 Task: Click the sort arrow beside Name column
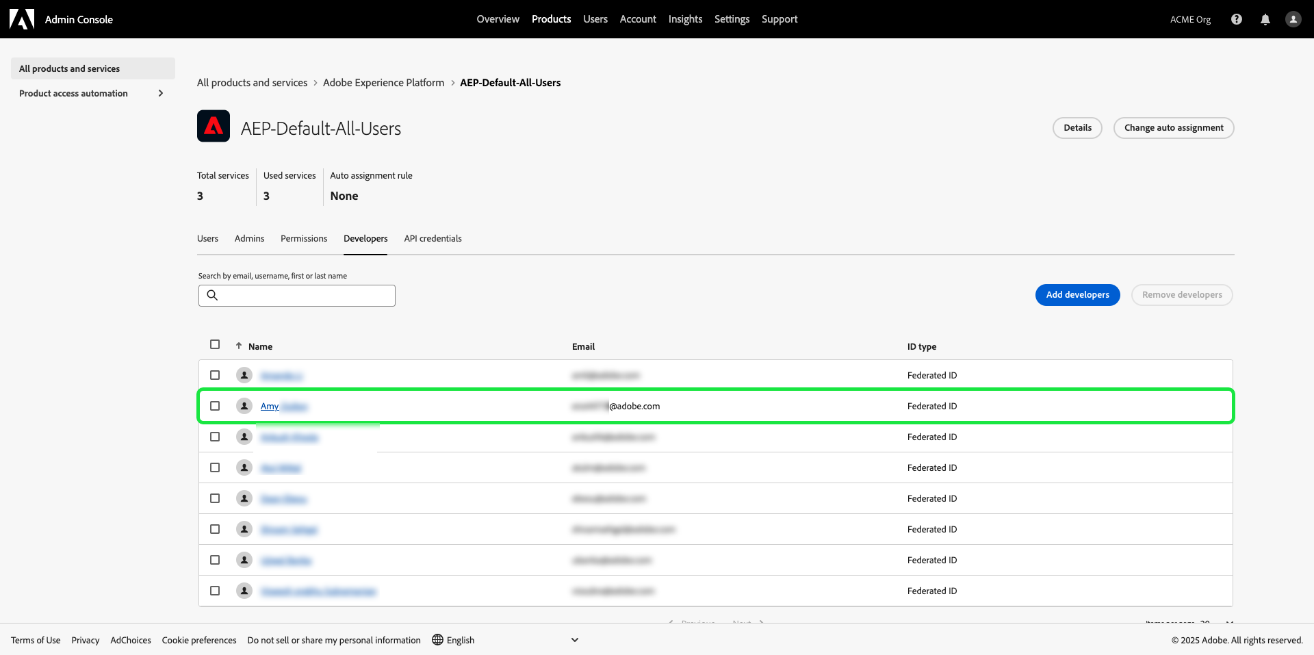click(x=239, y=346)
